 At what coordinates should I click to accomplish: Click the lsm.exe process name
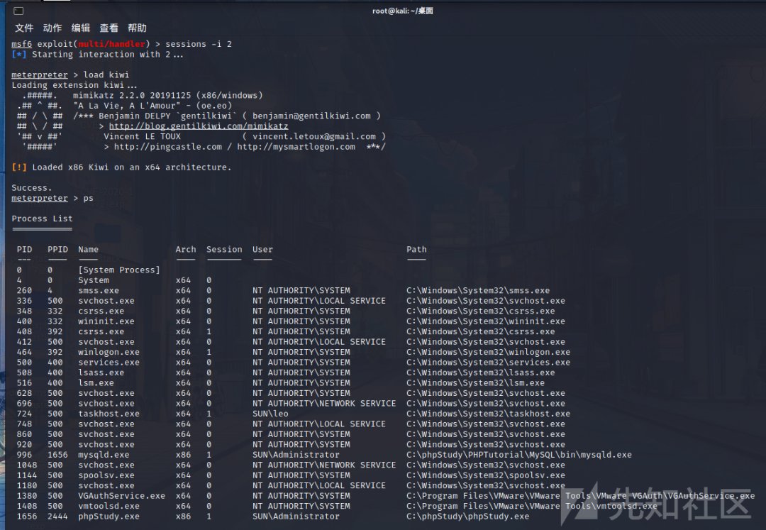pyautogui.click(x=96, y=382)
